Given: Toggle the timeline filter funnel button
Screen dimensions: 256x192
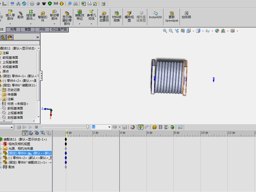Looking at the screenshot, I should pos(25,133).
